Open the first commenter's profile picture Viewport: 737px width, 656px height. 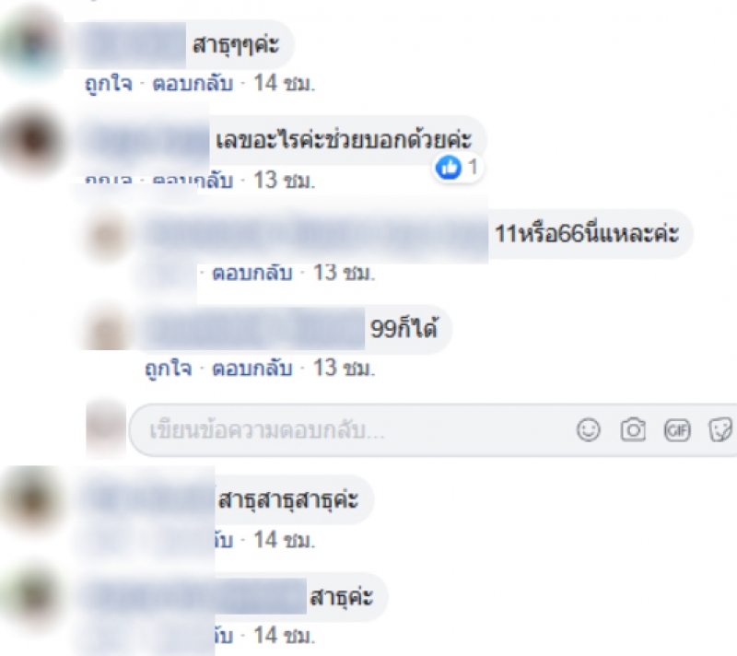click(x=32, y=45)
